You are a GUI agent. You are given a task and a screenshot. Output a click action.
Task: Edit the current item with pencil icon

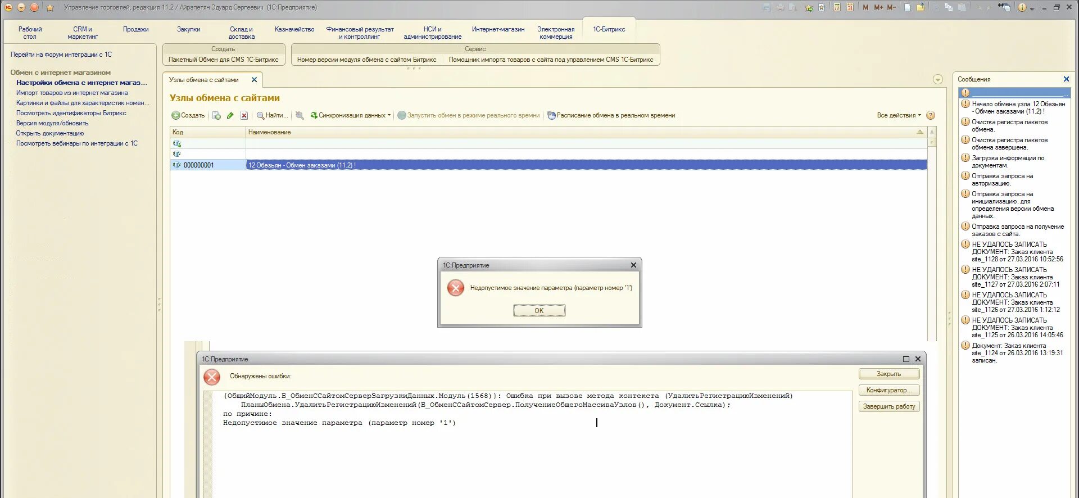(230, 115)
